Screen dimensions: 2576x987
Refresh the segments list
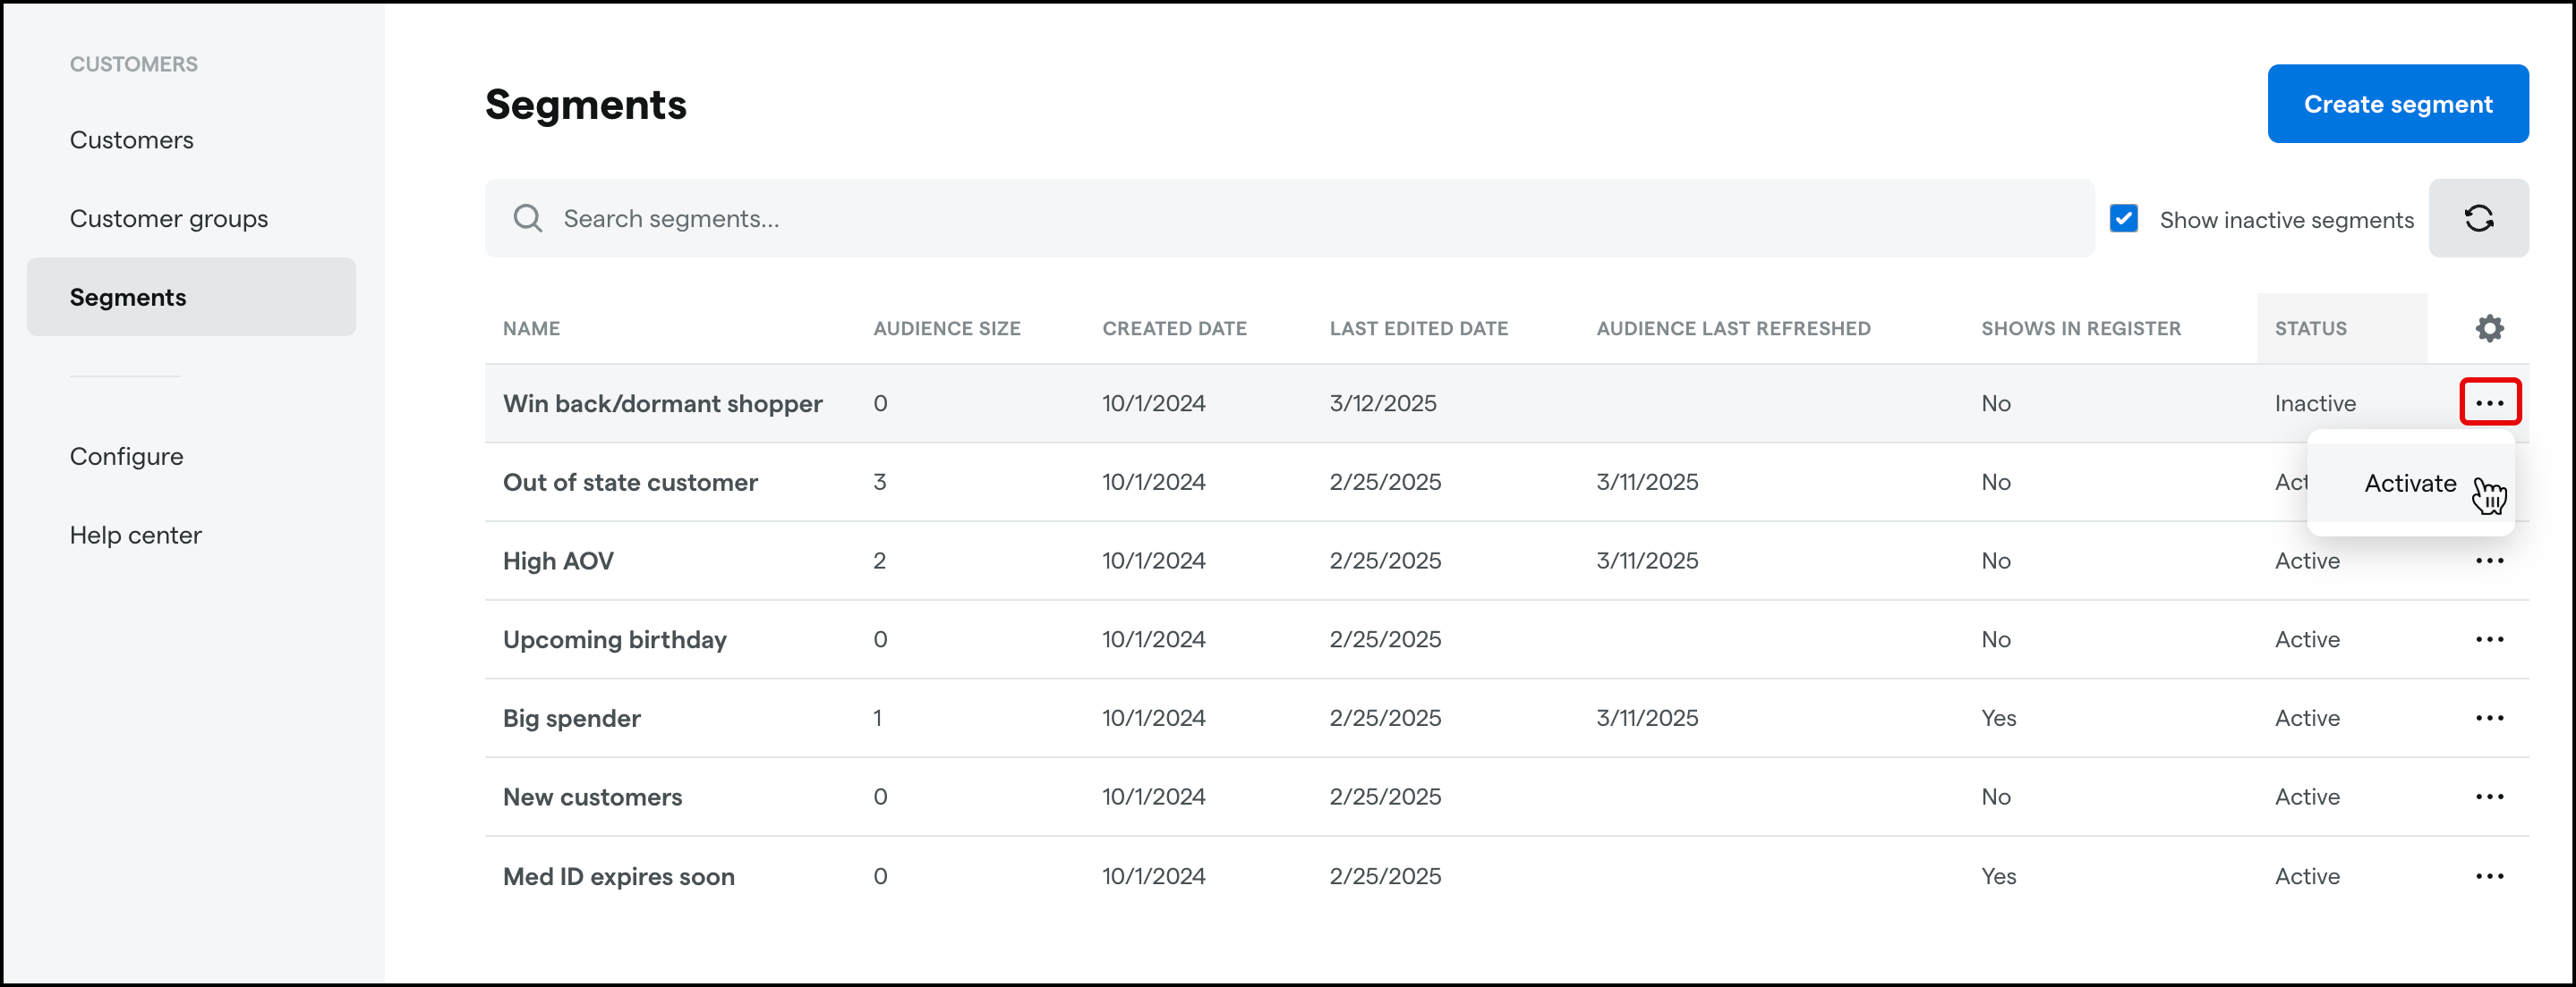2480,218
